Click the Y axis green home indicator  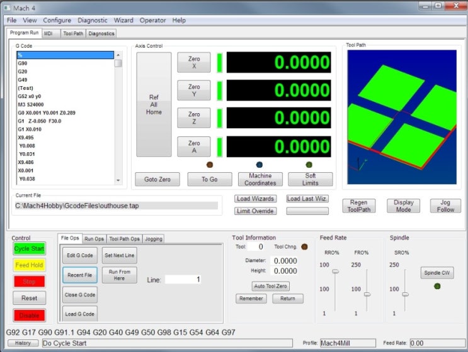pyautogui.click(x=220, y=91)
